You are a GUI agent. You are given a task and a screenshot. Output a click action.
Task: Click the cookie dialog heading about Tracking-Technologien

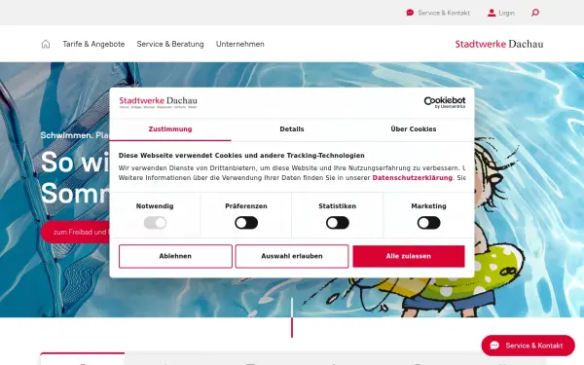pyautogui.click(x=241, y=156)
